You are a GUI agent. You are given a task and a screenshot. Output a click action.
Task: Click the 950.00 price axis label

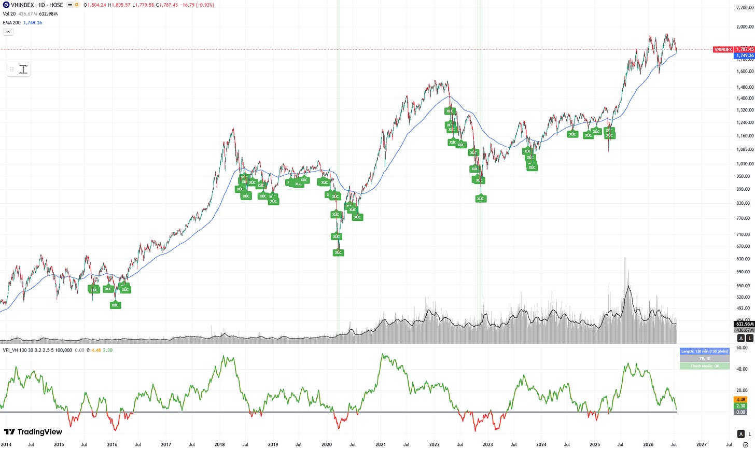coord(743,176)
